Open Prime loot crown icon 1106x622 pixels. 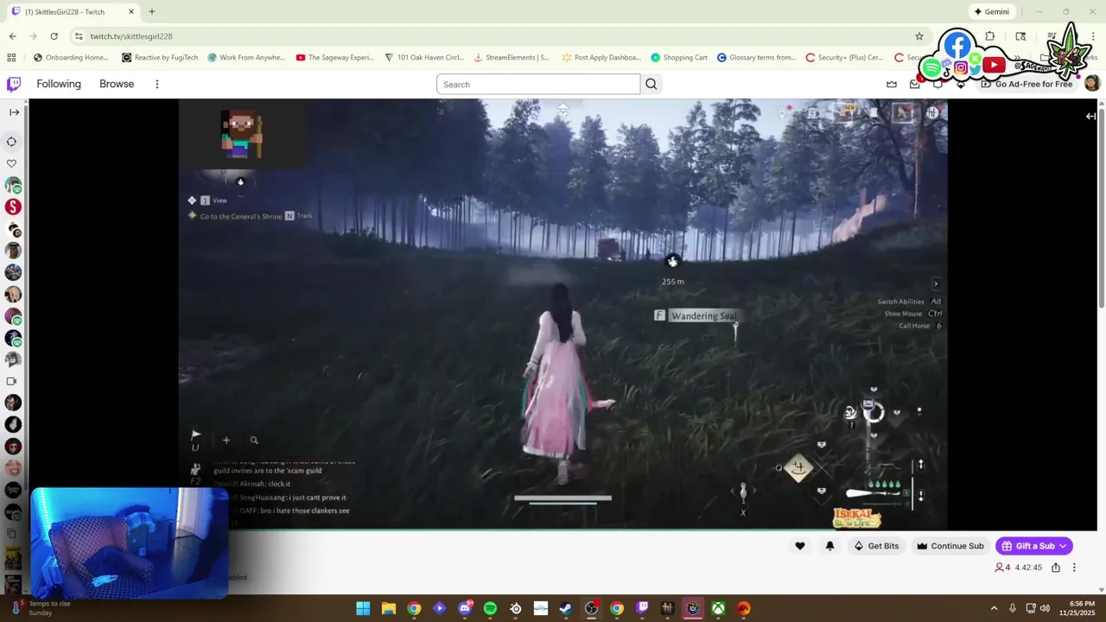tap(892, 84)
